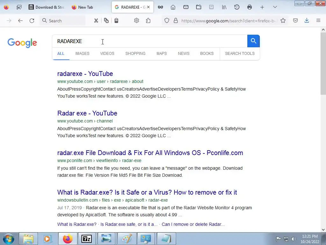Select the NEWS results tab
326x245 pixels.
(184, 54)
